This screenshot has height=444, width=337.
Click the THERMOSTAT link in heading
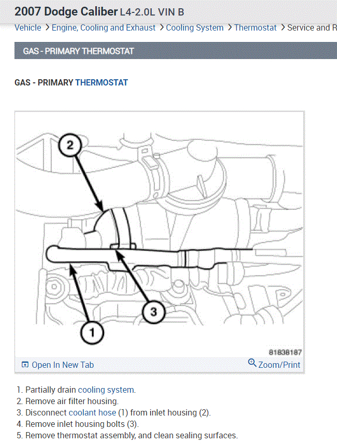pyautogui.click(x=101, y=83)
